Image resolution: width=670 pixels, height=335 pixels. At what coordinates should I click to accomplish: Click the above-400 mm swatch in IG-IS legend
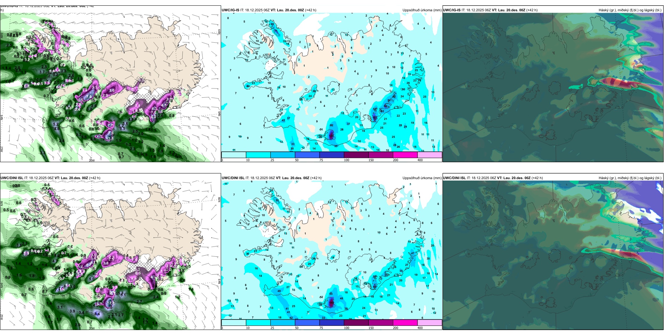[430, 155]
